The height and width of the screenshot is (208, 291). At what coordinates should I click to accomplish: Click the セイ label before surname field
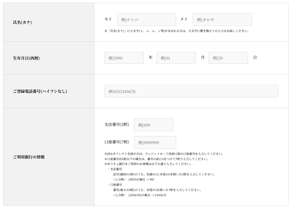point(108,19)
